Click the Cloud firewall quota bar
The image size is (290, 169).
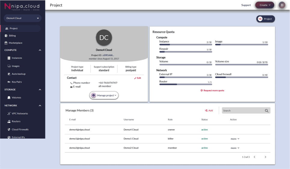point(242,77)
